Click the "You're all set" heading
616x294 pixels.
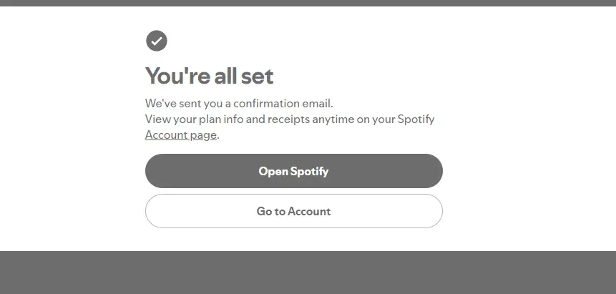(210, 76)
